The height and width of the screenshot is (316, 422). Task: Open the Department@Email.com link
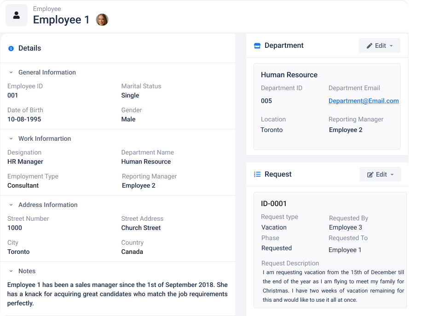[x=364, y=101]
